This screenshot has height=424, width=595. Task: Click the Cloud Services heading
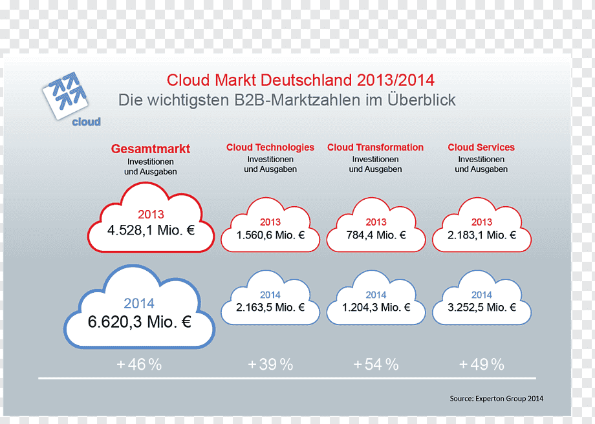[481, 147]
